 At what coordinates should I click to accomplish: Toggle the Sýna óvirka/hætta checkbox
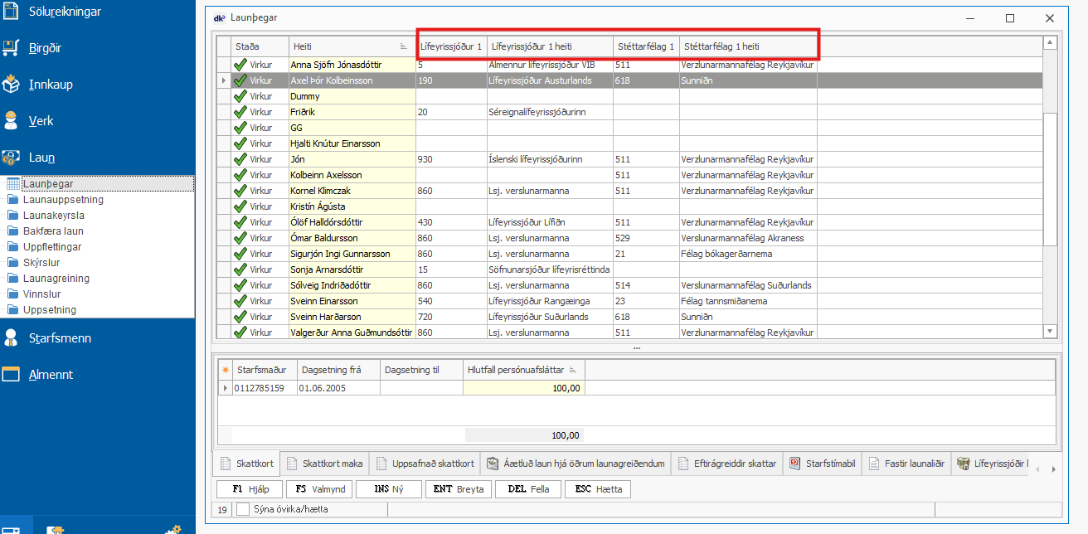pyautogui.click(x=244, y=509)
